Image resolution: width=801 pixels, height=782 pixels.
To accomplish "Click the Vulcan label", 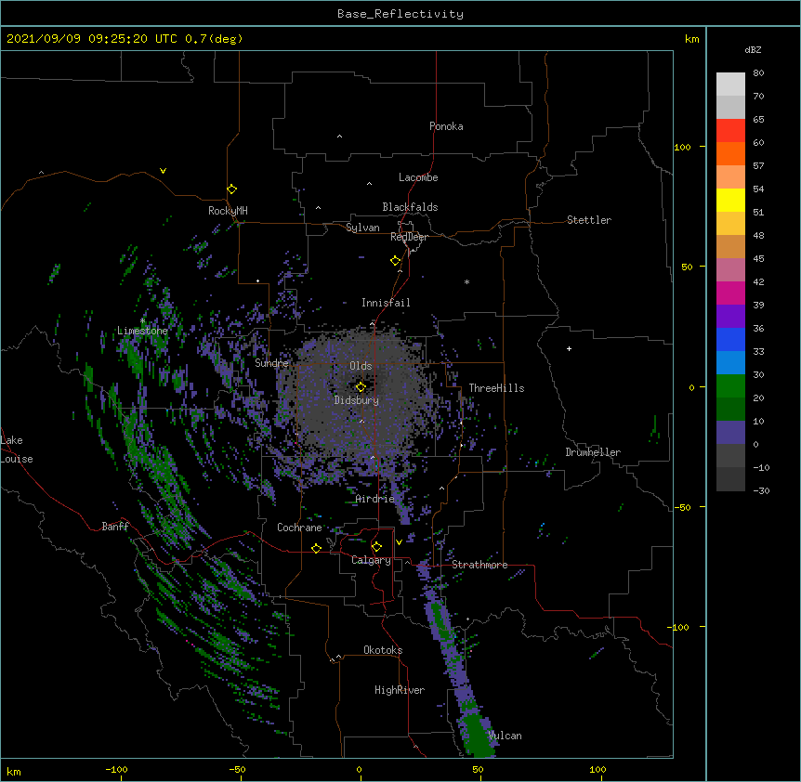I will click(505, 736).
